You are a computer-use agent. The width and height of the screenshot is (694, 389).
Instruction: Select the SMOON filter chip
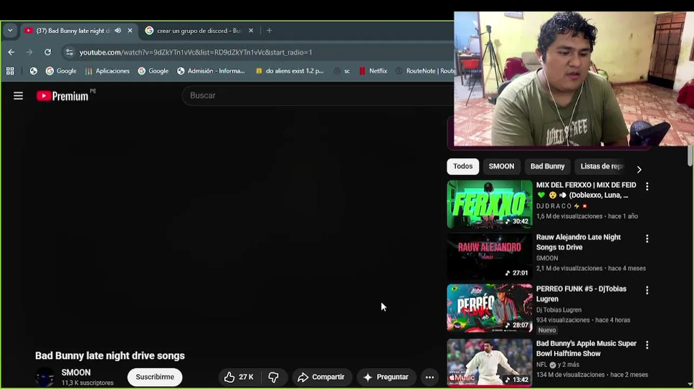(502, 166)
